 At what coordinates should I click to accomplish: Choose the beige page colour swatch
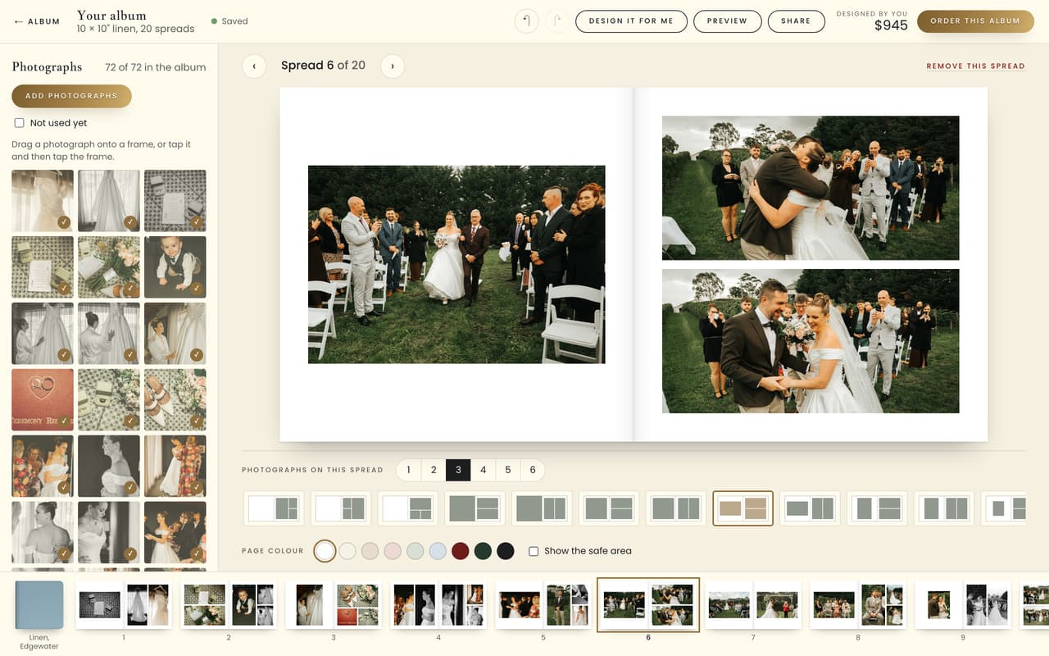coord(370,551)
